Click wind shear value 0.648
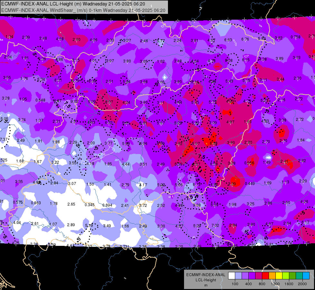 coord(40,100)
